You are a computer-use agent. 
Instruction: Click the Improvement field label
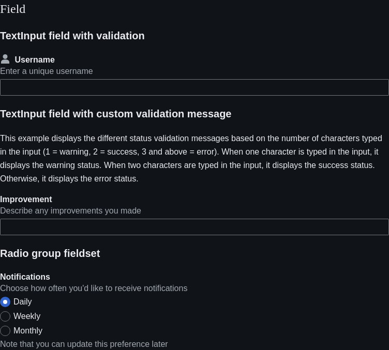[x=26, y=199]
